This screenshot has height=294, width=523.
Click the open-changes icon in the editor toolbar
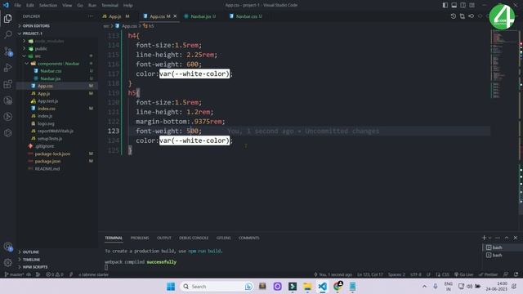(x=463, y=16)
